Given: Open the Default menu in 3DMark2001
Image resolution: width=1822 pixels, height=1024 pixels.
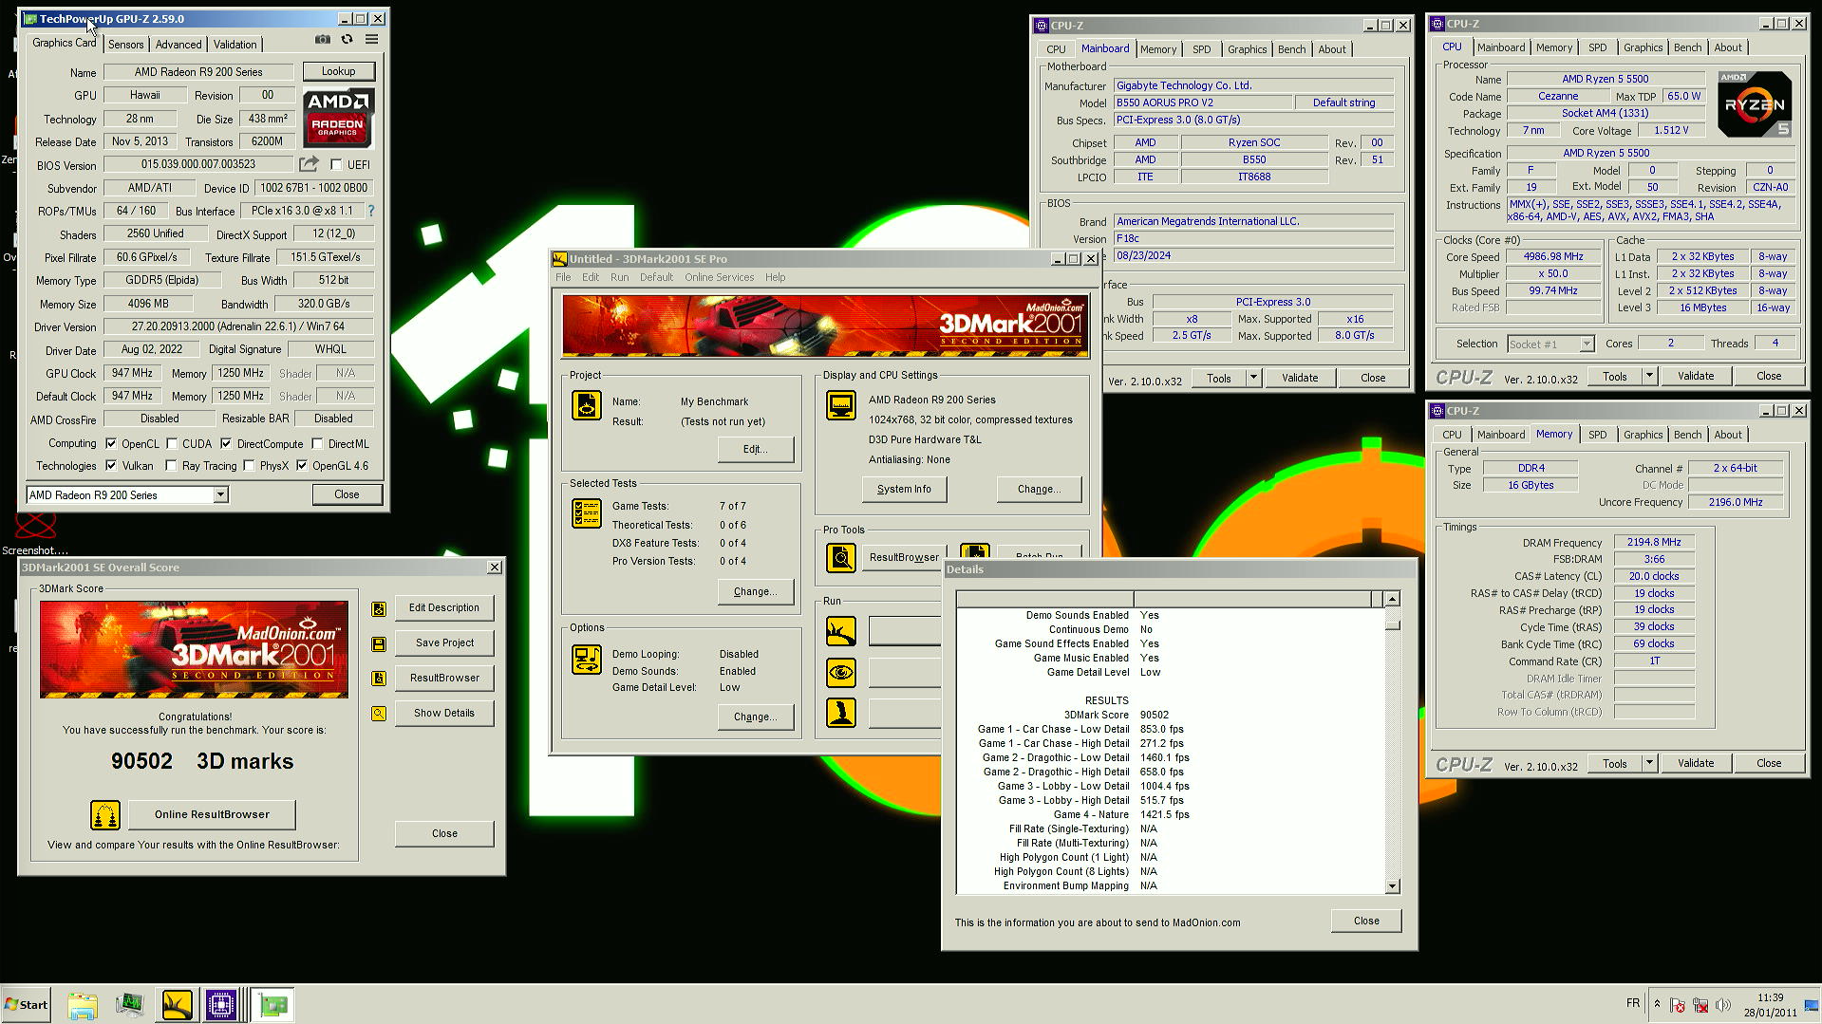Looking at the screenshot, I should click(656, 278).
